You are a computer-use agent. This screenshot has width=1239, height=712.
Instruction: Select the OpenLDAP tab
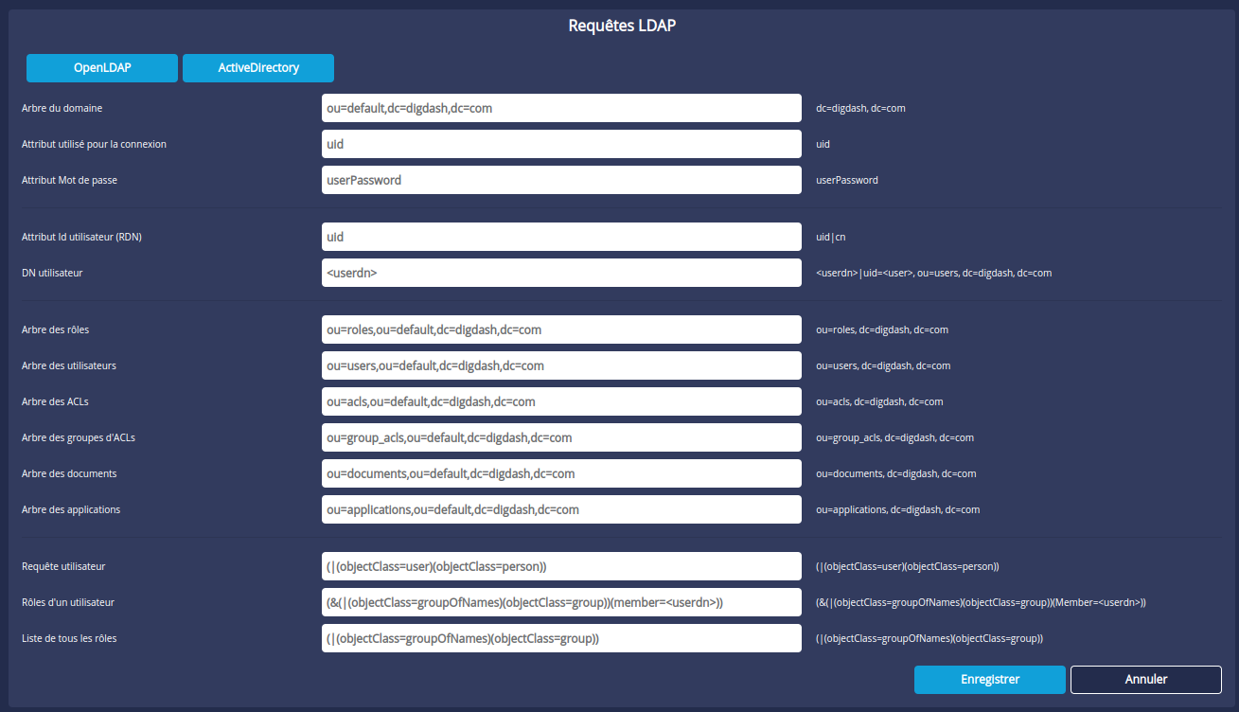click(x=101, y=67)
